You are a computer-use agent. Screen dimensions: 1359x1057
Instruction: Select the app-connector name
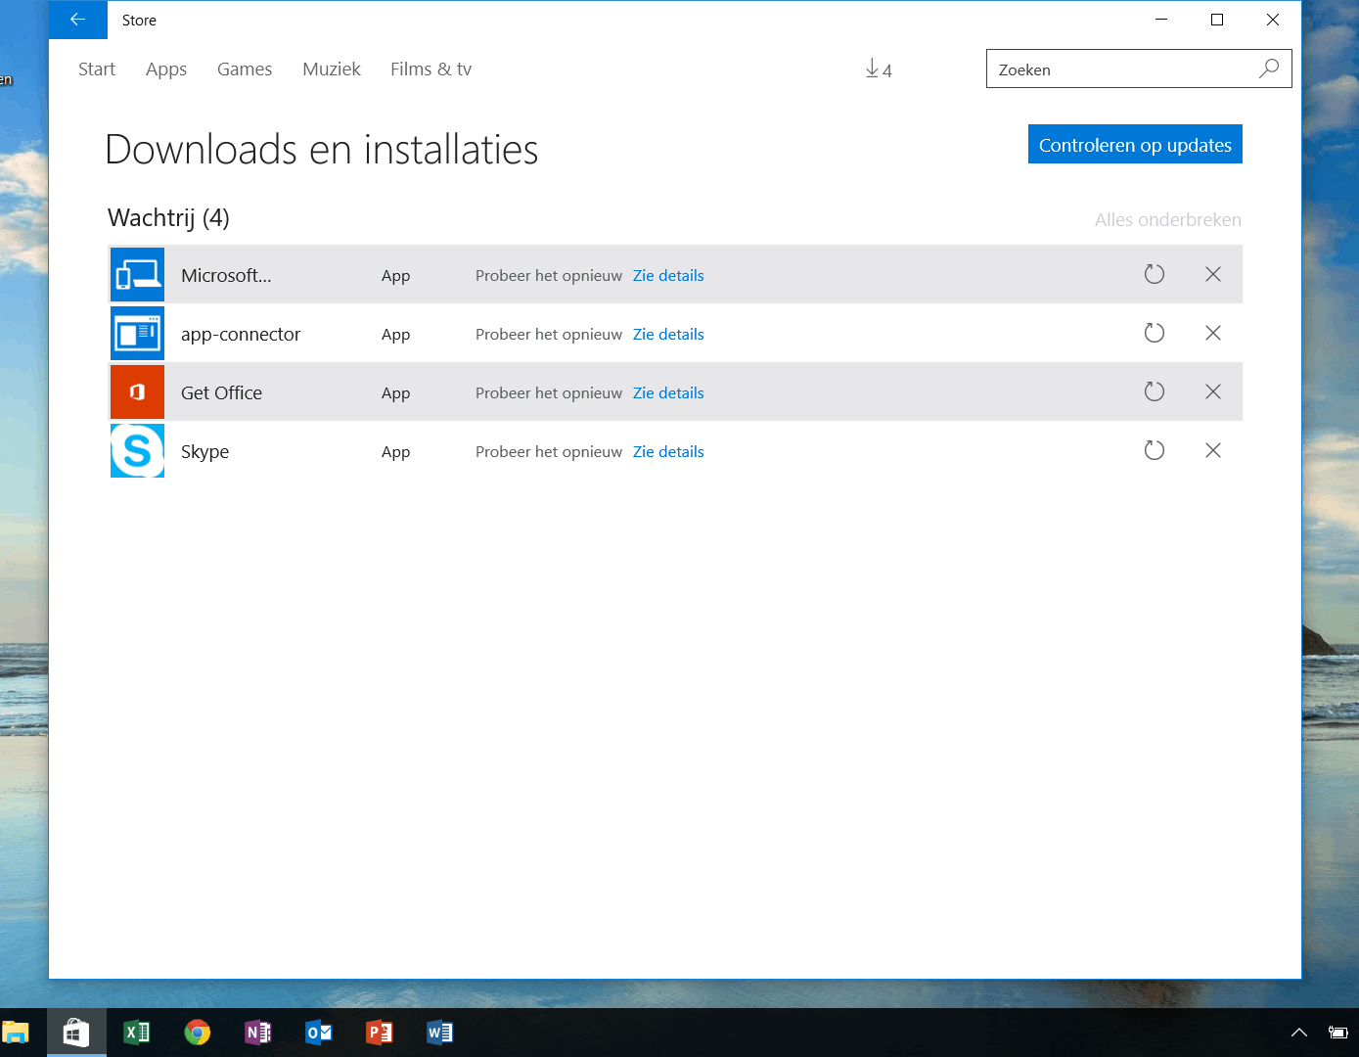[241, 335]
